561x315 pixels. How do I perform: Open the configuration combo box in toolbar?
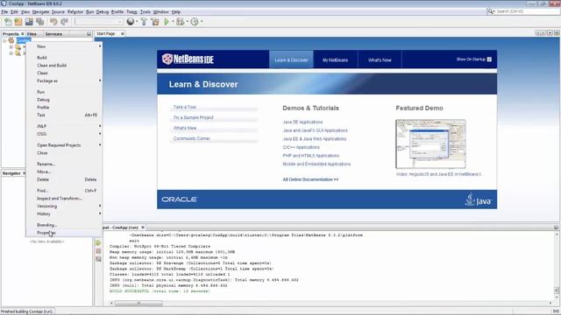click(99, 22)
